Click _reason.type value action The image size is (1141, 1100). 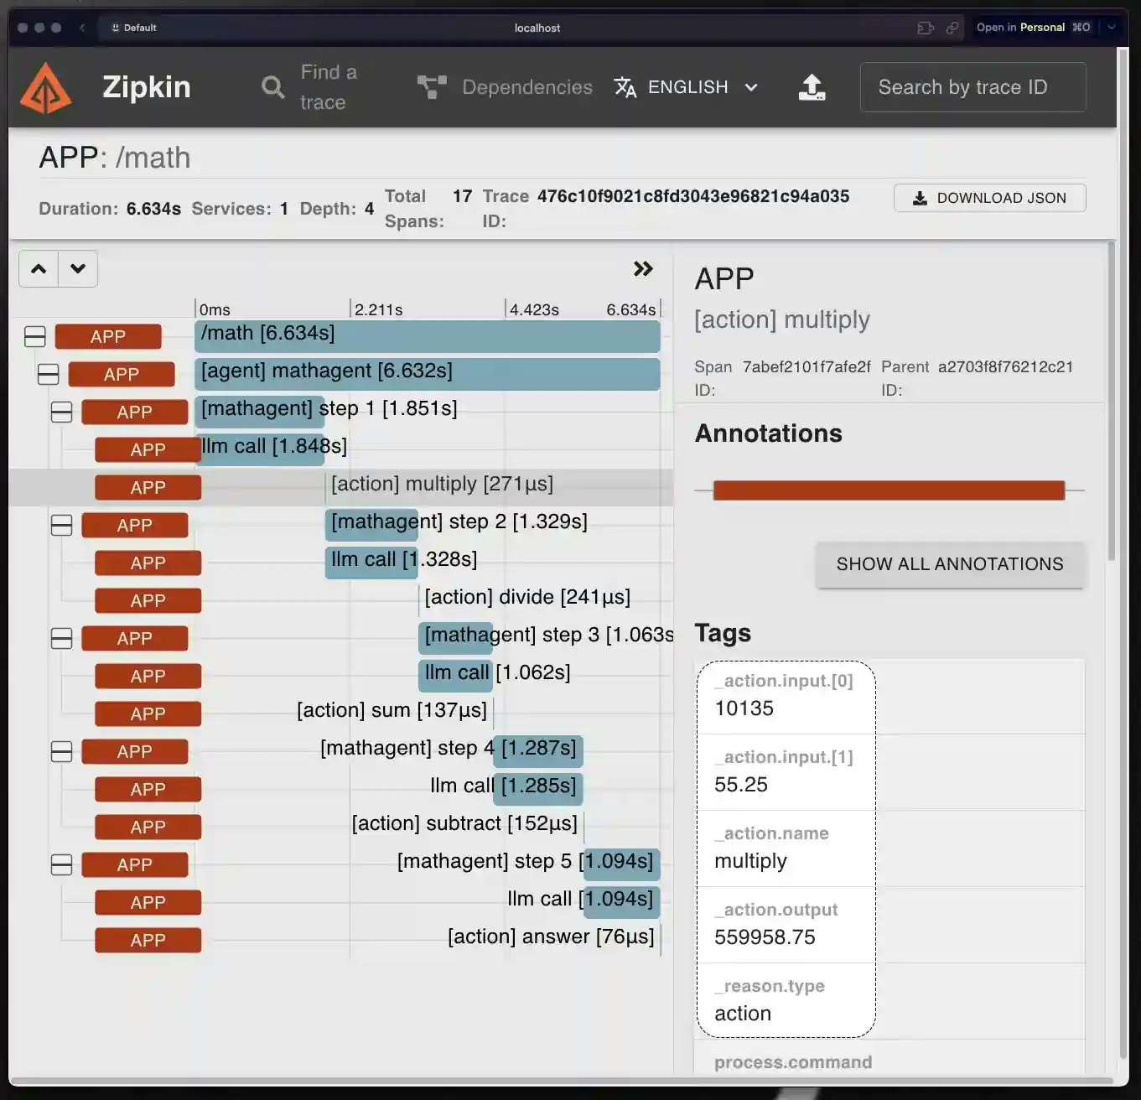coord(743,1014)
